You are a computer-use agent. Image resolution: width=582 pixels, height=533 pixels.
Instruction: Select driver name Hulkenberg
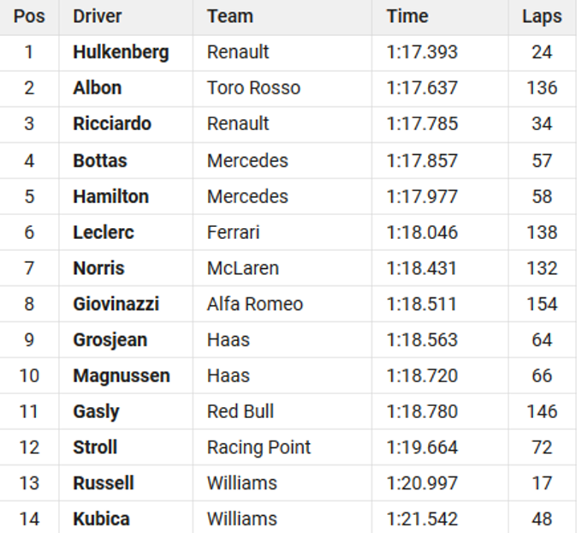[121, 52]
